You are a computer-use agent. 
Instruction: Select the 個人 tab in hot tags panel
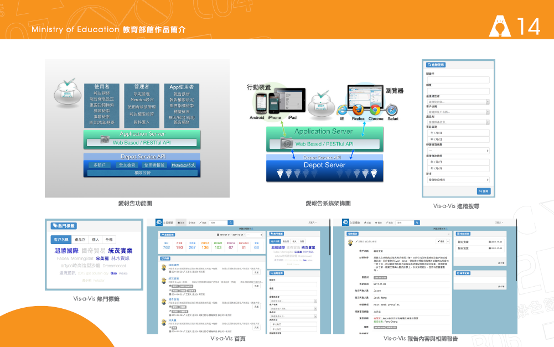(x=95, y=239)
